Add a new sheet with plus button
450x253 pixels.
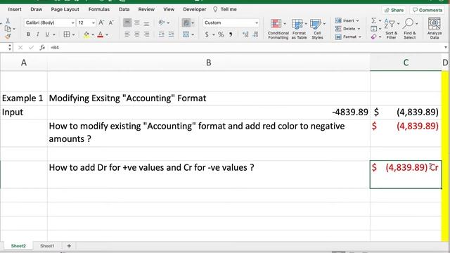[x=69, y=246]
